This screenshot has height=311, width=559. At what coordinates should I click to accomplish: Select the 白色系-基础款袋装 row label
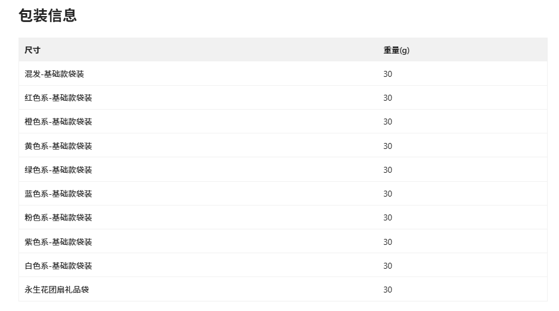58,266
